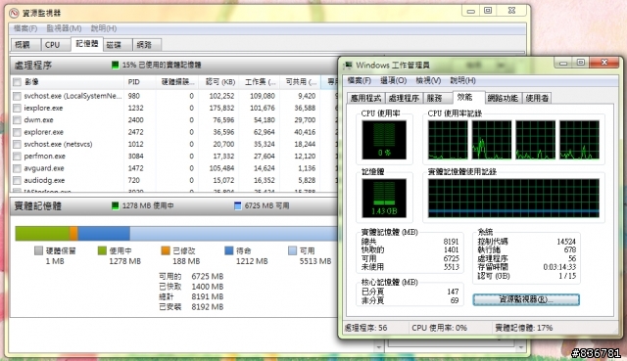Click the Task Manager title bar icon
Image resolution: width=627 pixels, height=361 pixels.
(x=349, y=66)
